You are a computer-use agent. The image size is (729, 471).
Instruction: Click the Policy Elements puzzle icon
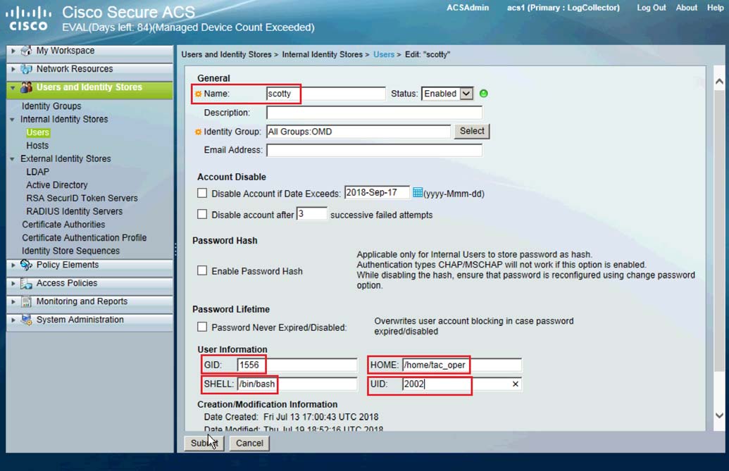25,265
